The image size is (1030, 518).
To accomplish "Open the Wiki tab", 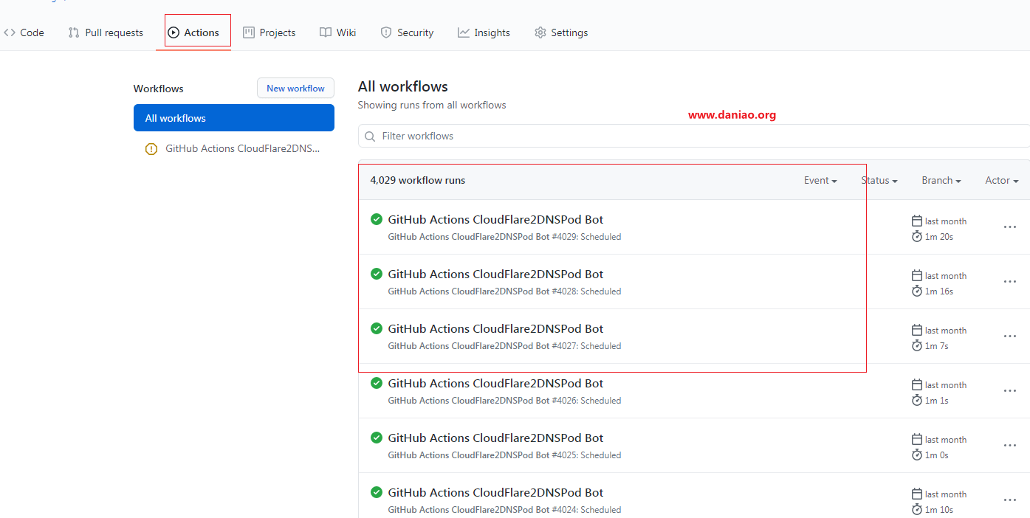I will point(338,32).
